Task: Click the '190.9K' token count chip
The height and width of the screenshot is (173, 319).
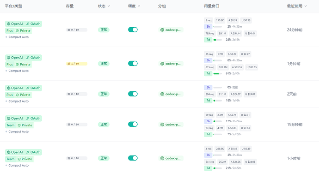Action: click(x=220, y=20)
